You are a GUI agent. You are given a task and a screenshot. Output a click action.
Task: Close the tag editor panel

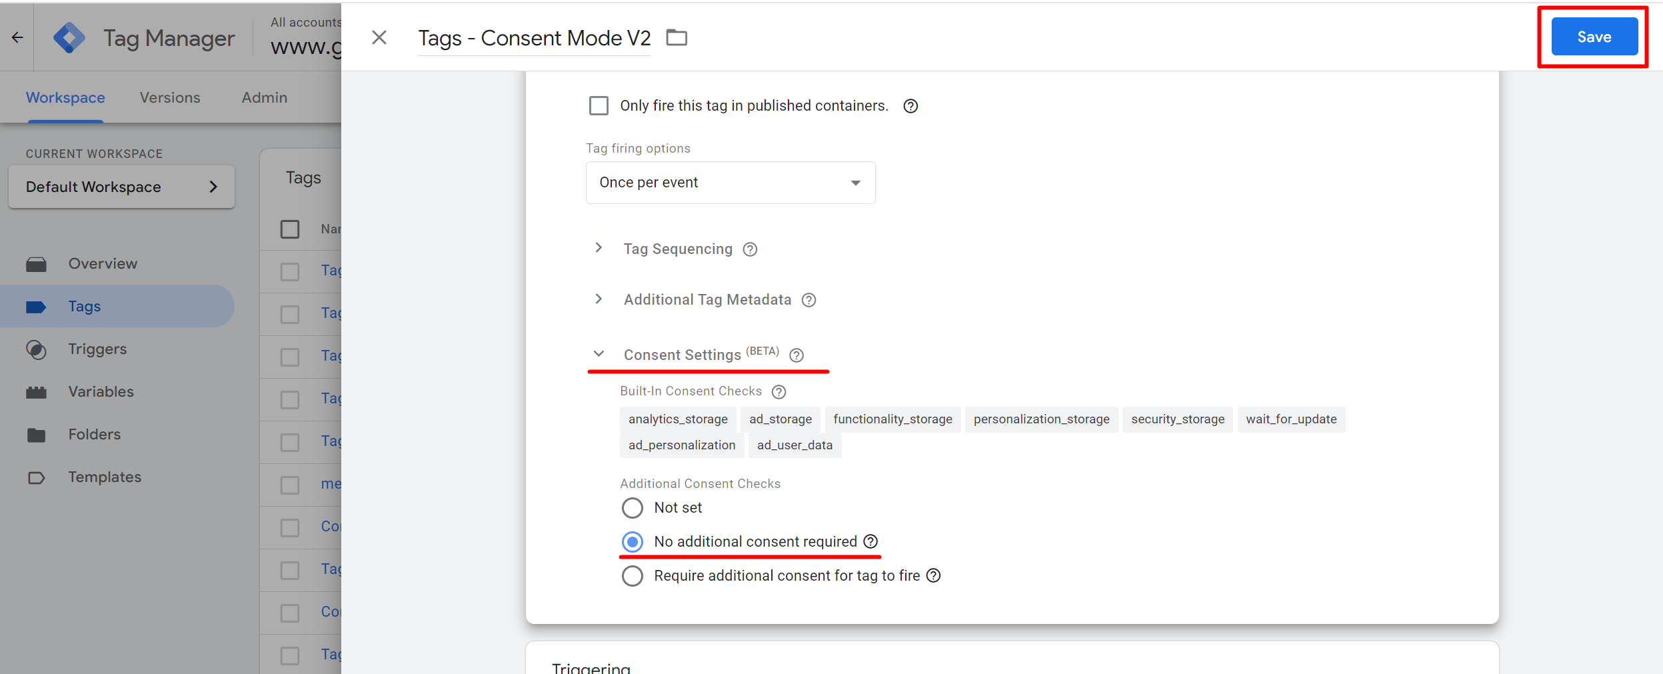pyautogui.click(x=379, y=38)
